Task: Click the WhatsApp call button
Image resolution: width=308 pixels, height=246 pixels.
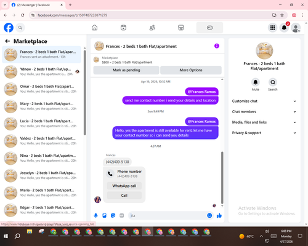Action: tap(124, 186)
